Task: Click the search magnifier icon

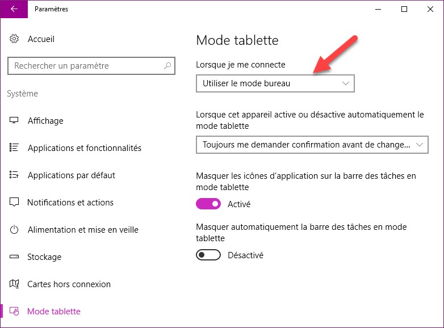Action: 167,66
